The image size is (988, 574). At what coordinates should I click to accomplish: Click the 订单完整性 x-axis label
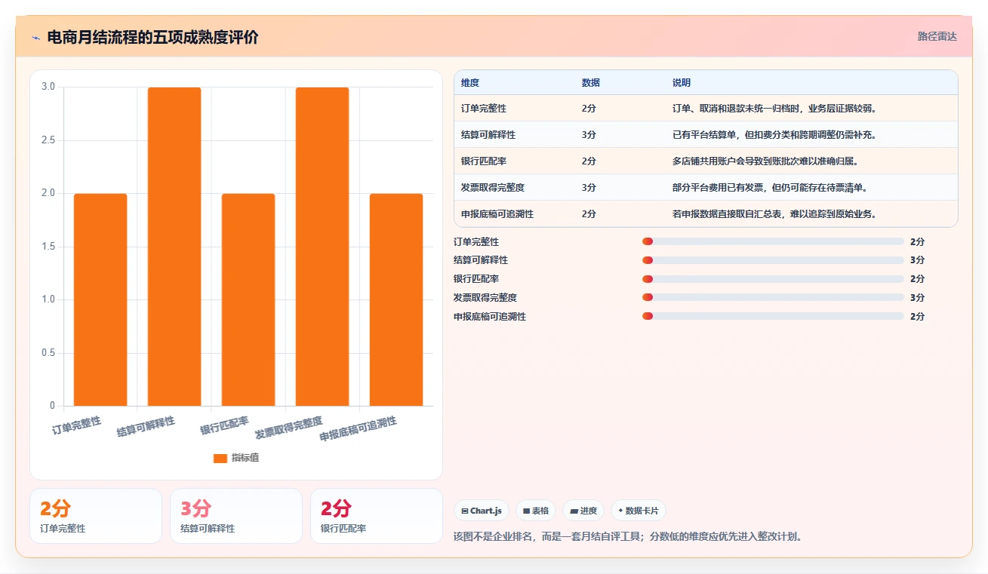coord(76,425)
